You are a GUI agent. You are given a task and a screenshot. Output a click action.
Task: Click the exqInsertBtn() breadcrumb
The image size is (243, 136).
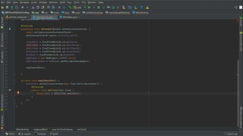click(x=41, y=129)
